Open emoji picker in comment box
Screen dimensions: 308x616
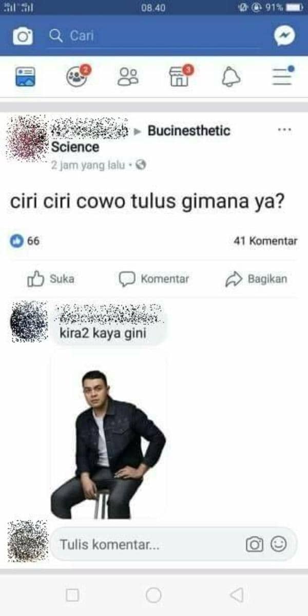tap(279, 544)
